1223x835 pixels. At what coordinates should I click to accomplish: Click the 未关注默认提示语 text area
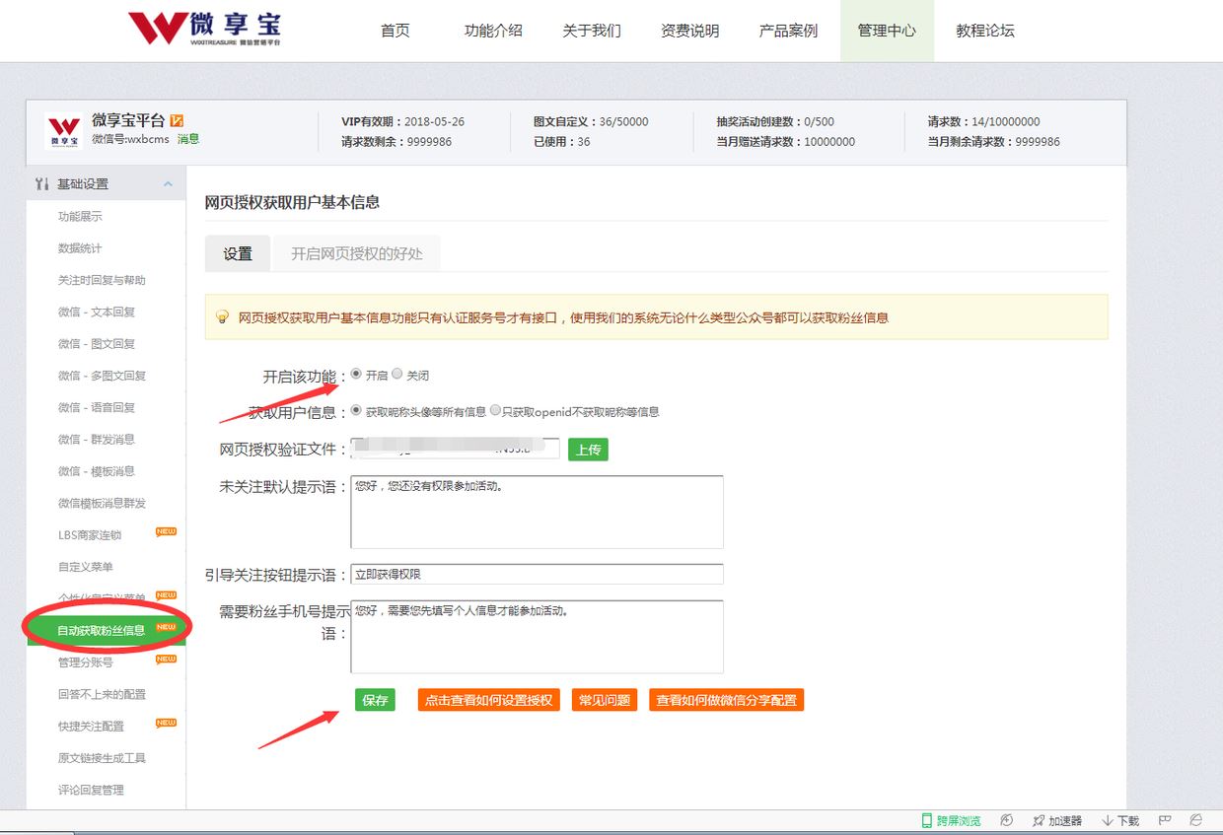(x=537, y=512)
